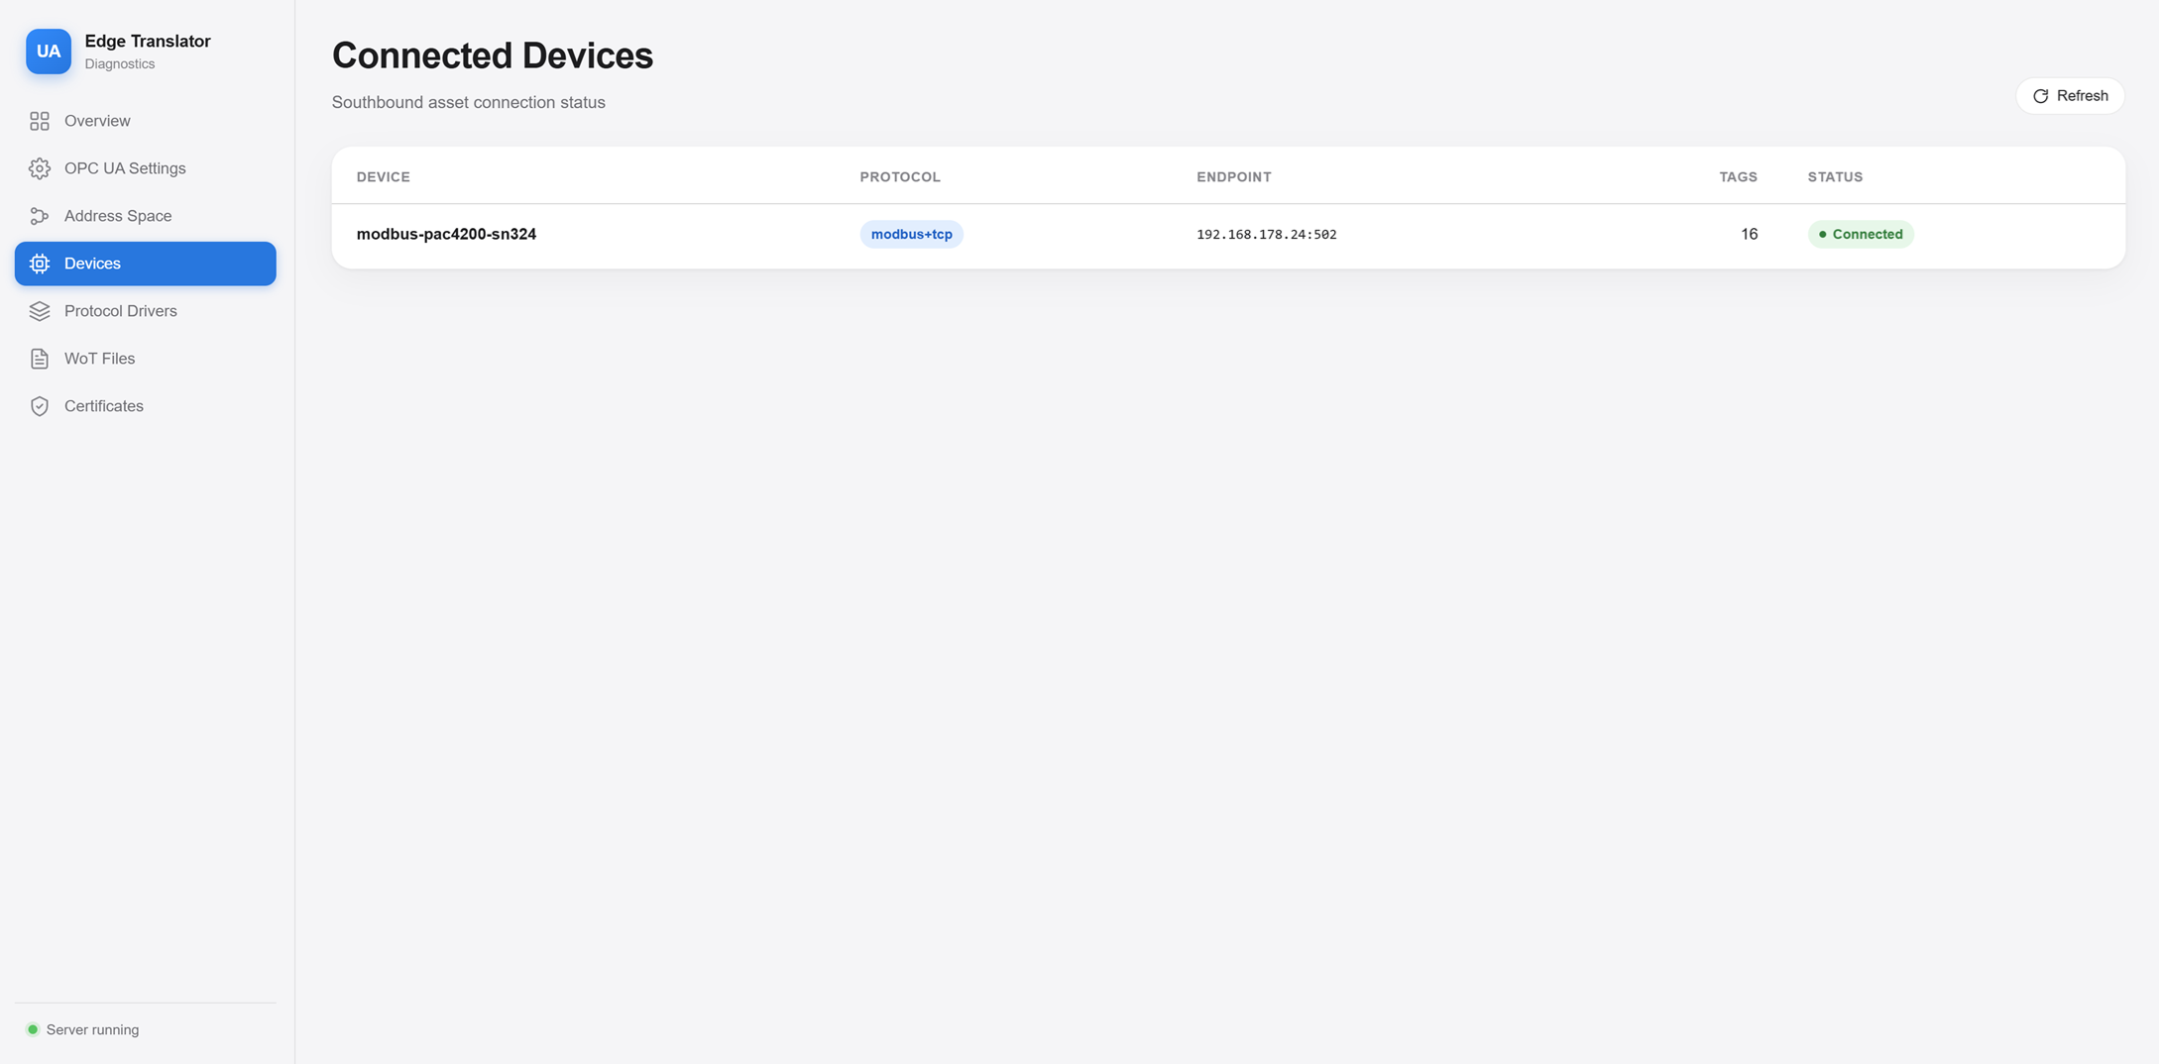Refresh the connected devices list
Image resolution: width=2159 pixels, height=1064 pixels.
2070,96
